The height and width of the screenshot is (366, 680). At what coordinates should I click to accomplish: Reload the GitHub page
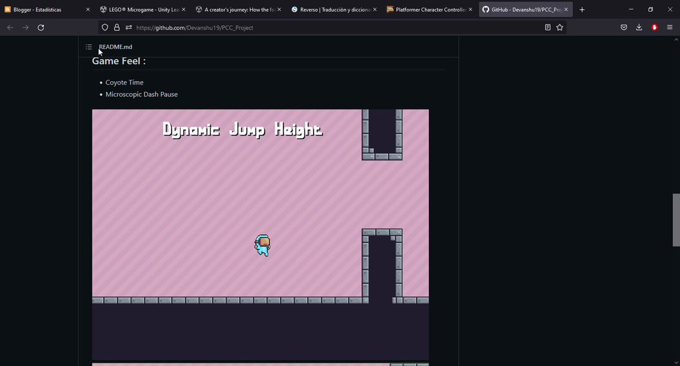41,27
